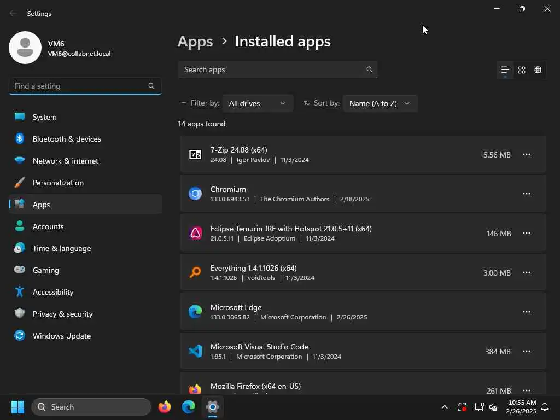Open more options for Chromium
This screenshot has height=420, width=560.
527,194
